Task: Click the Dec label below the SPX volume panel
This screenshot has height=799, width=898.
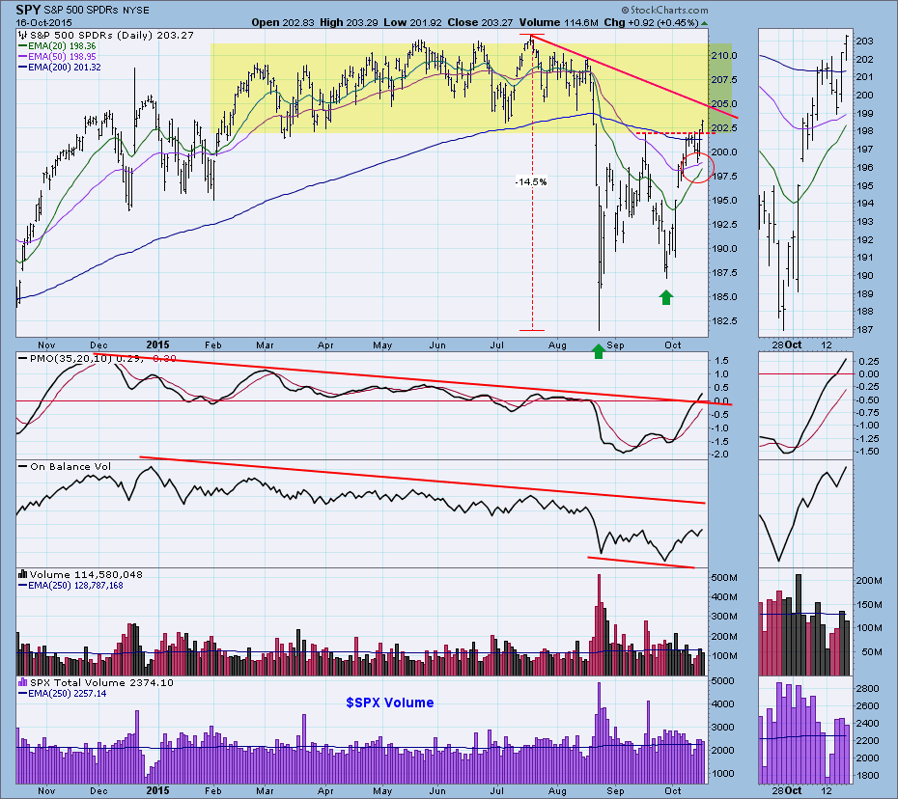Action: pyautogui.click(x=98, y=791)
